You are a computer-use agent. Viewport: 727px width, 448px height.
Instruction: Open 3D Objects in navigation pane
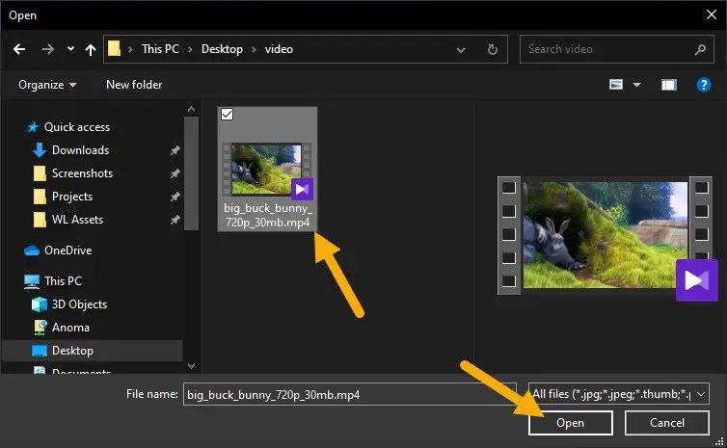pyautogui.click(x=79, y=304)
